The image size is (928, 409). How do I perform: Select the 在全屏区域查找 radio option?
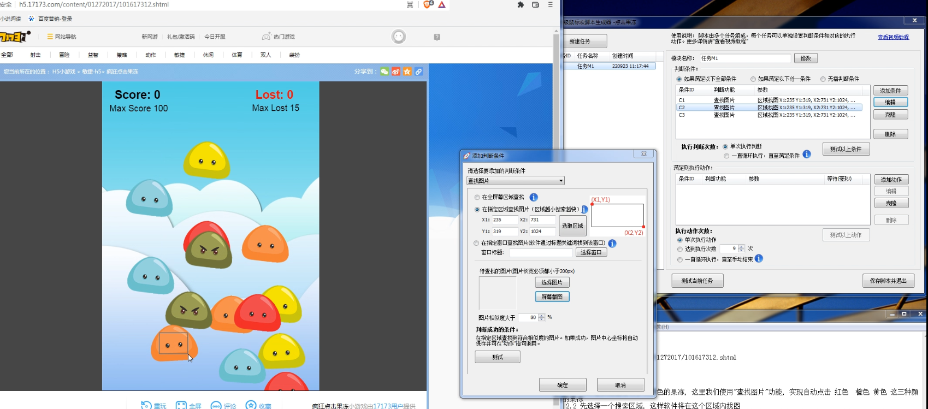point(477,197)
